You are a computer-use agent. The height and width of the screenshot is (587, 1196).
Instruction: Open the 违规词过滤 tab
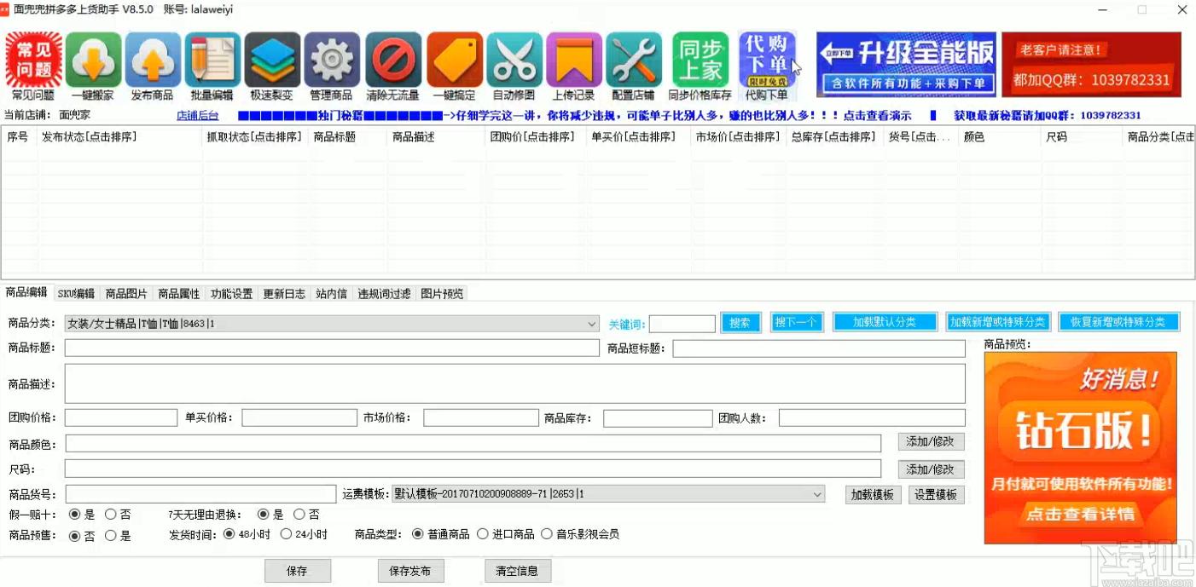pyautogui.click(x=384, y=293)
